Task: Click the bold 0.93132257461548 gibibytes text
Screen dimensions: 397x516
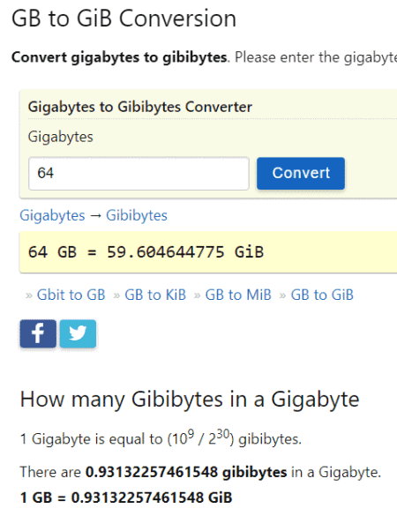Action: tap(186, 472)
